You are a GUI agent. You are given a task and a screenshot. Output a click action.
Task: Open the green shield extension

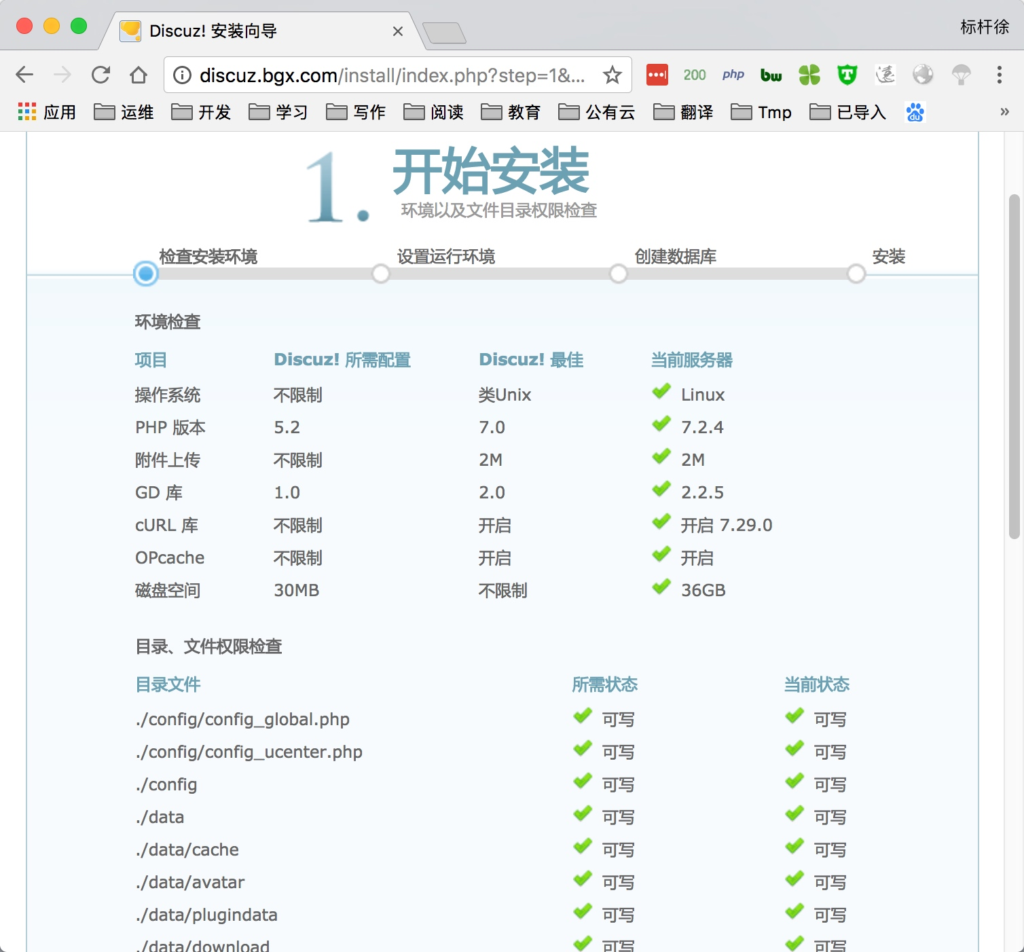pyautogui.click(x=847, y=75)
